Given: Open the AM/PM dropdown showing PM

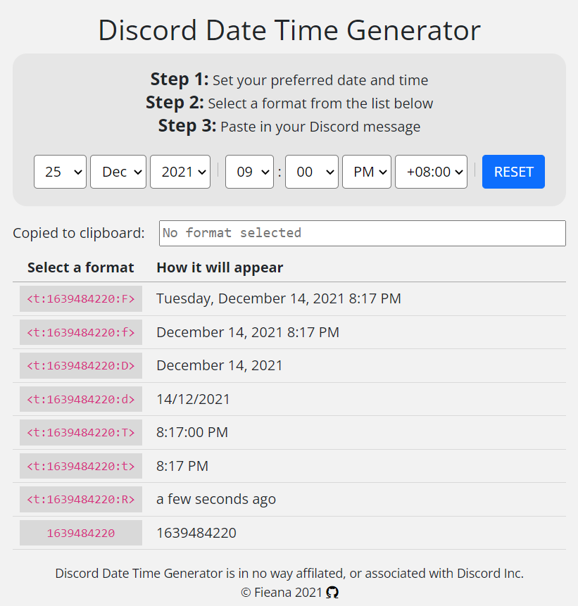Looking at the screenshot, I should 366,171.
